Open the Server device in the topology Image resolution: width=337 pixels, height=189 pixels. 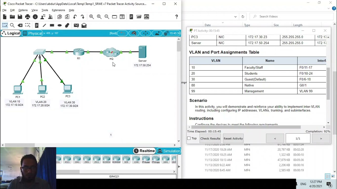coord(142,52)
